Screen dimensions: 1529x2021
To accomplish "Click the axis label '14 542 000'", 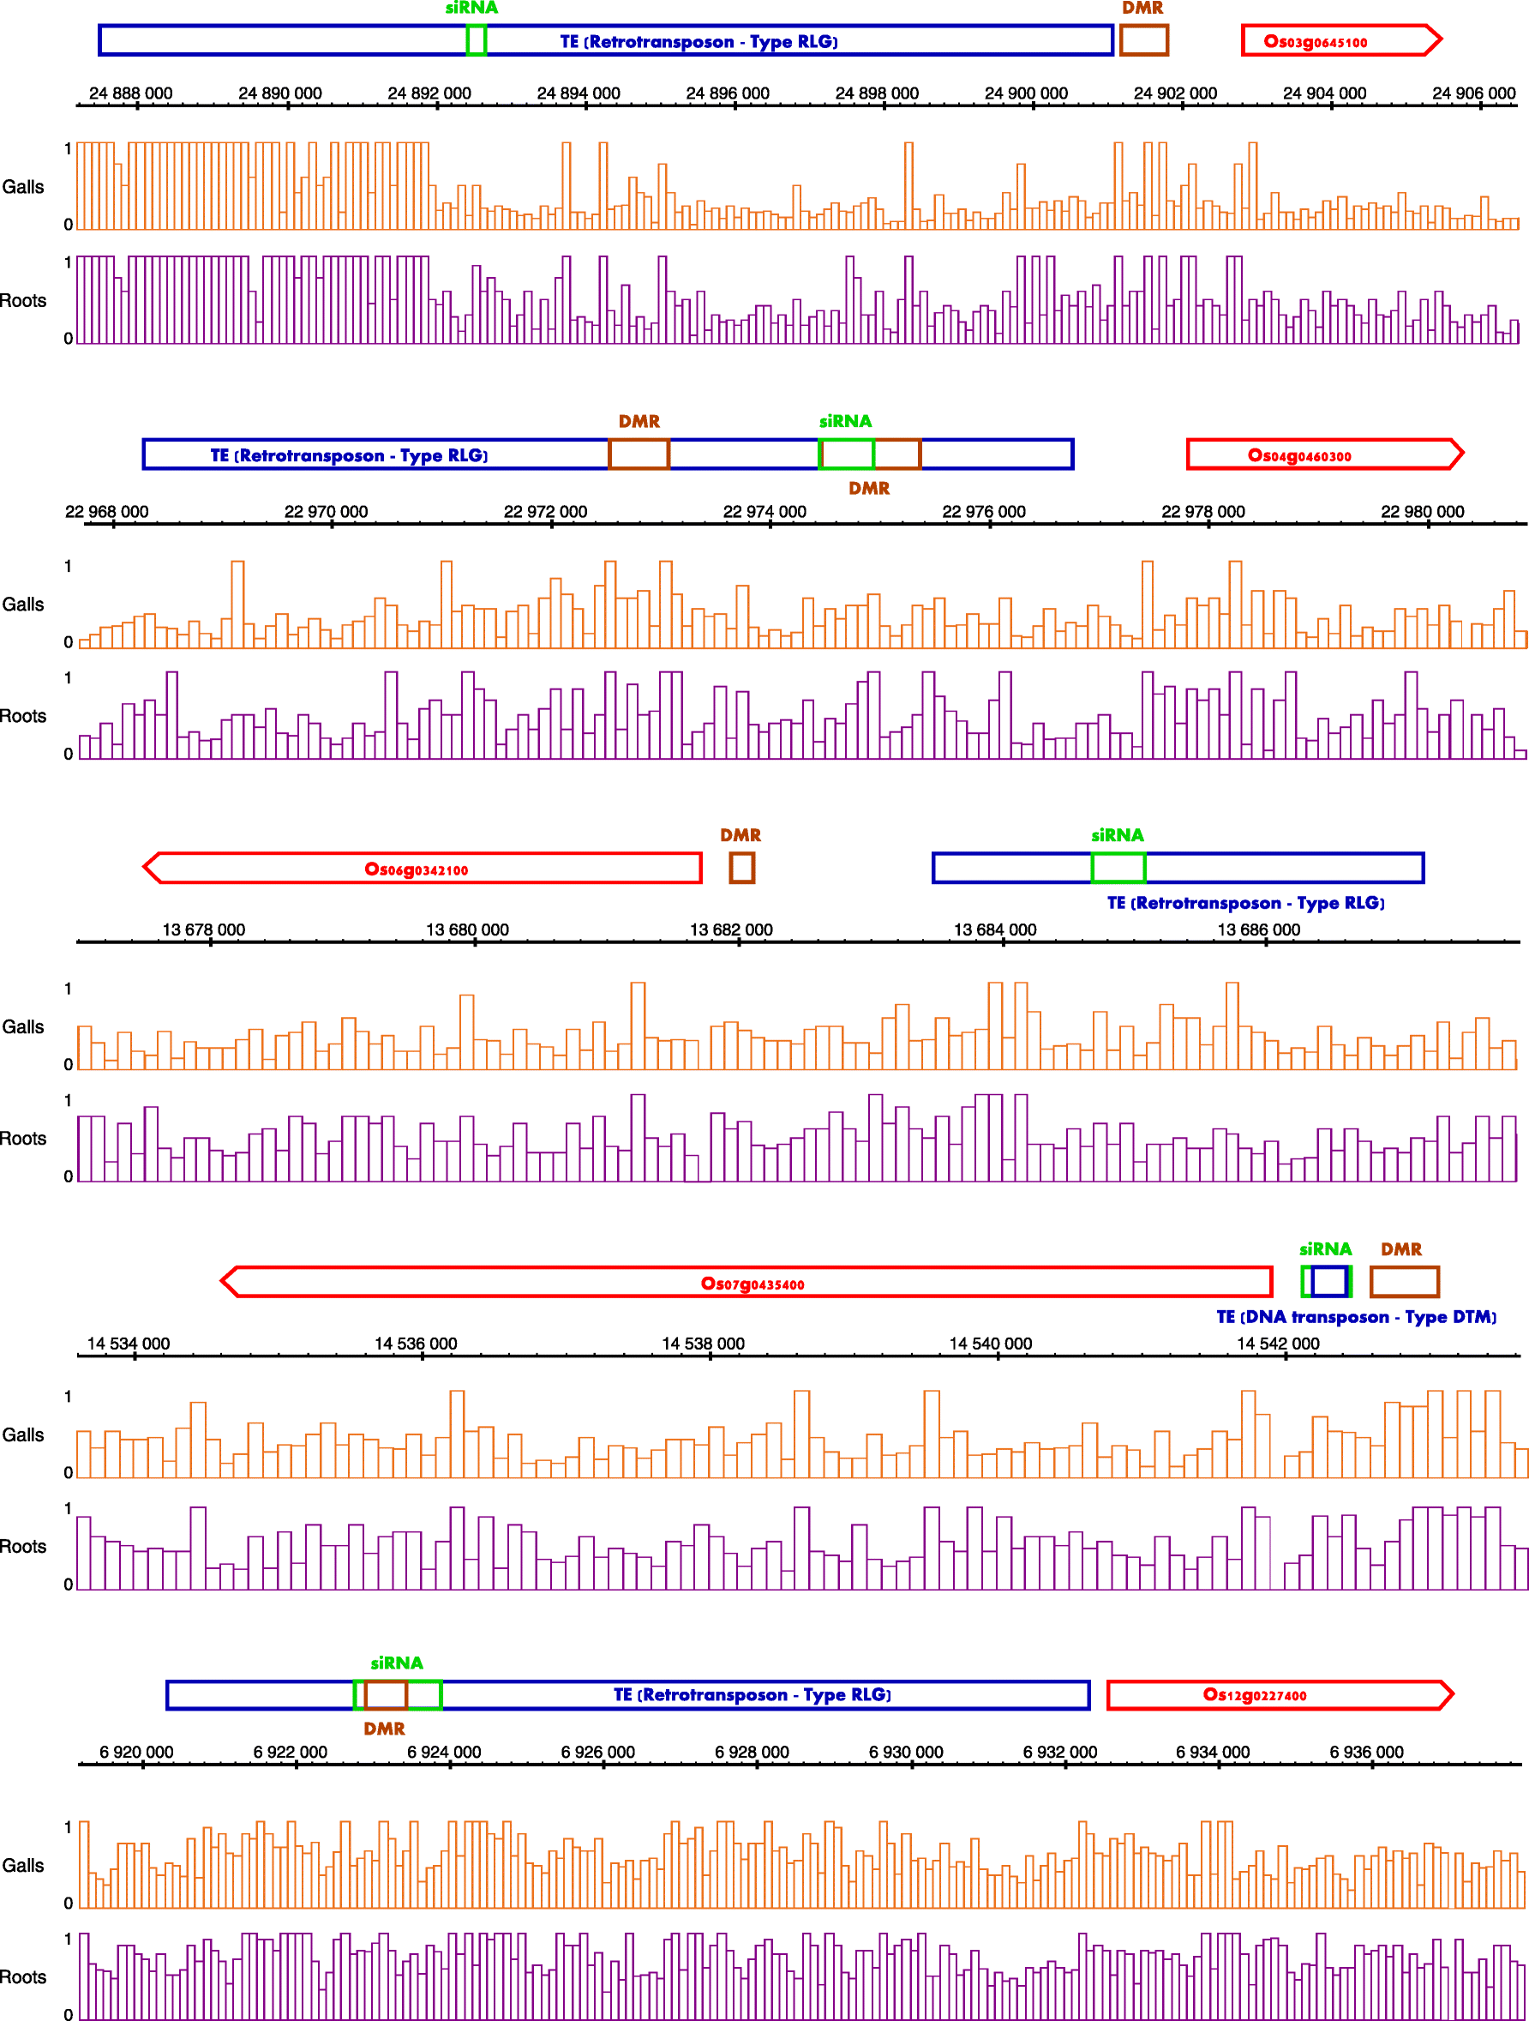I will 1278,1344.
